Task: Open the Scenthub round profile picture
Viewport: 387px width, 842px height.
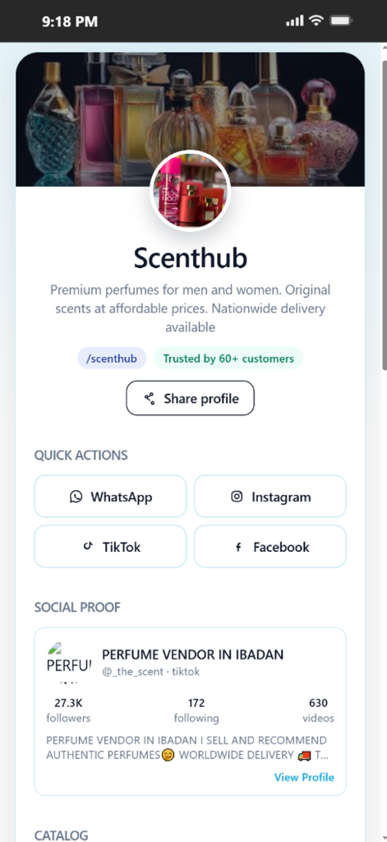Action: [191, 191]
